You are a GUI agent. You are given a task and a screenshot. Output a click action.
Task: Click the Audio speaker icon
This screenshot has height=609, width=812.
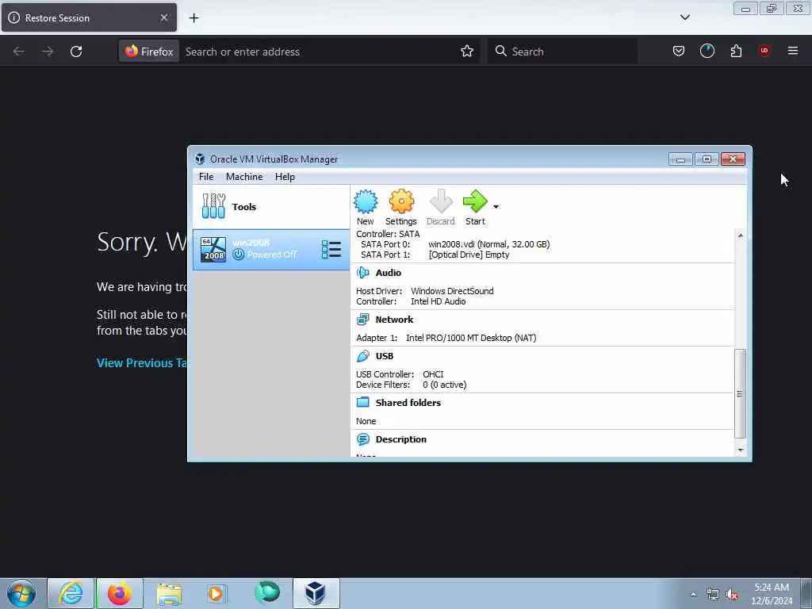[x=363, y=273]
